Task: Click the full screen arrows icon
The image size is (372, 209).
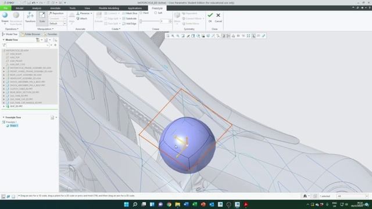Action: coord(248,36)
